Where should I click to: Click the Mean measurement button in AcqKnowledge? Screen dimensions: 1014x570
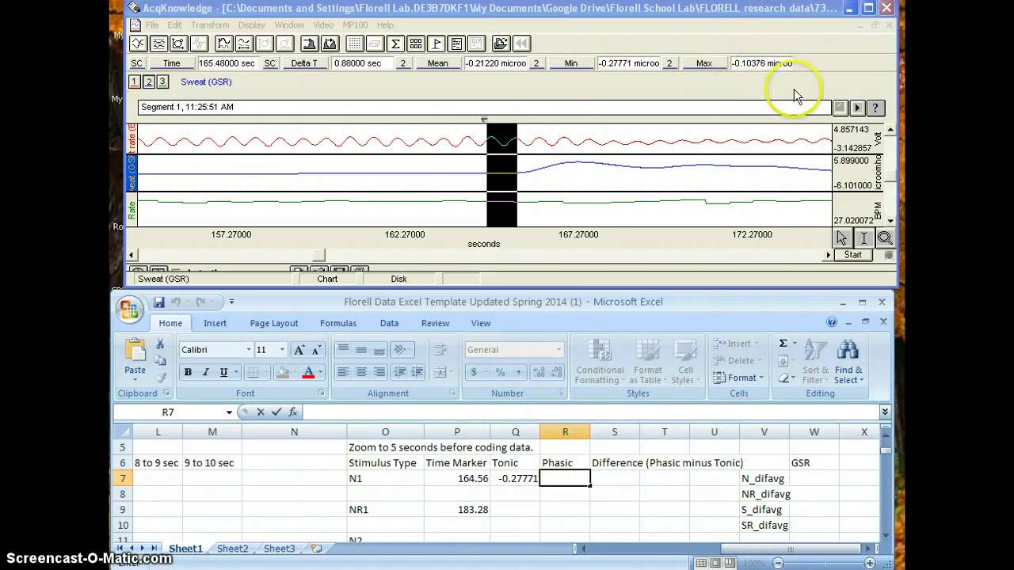437,63
